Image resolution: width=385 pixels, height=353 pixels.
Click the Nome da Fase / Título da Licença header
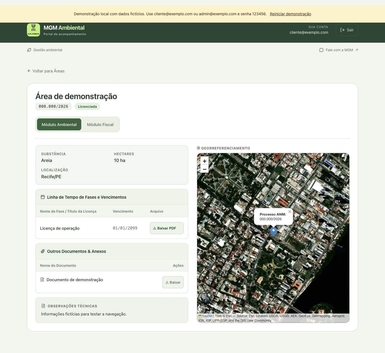(x=68, y=211)
